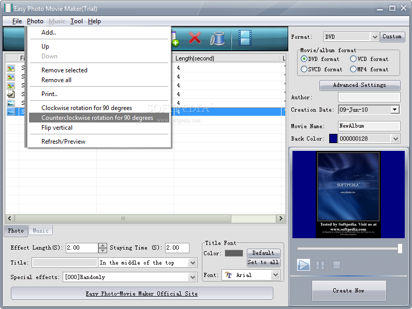Increase Effect Length with up arrow
This screenshot has width=412, height=309.
click(102, 245)
